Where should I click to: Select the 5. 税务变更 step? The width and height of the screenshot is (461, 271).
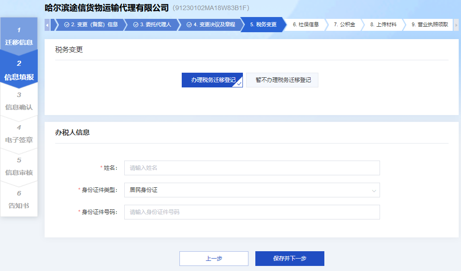[263, 25]
